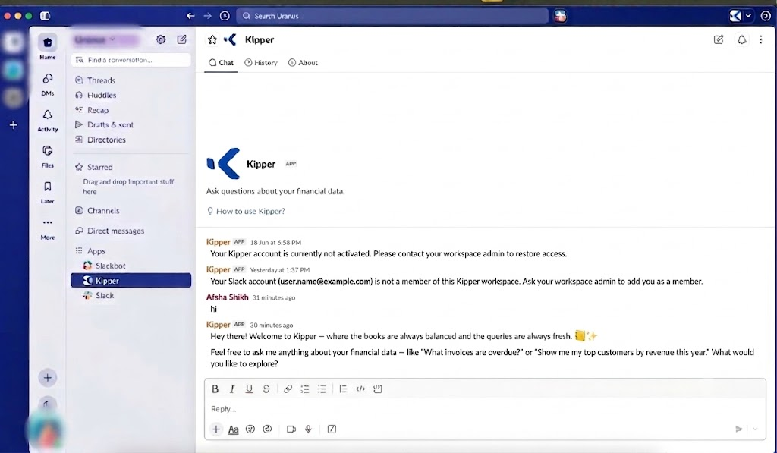Apply blockquote formatting

click(x=343, y=389)
